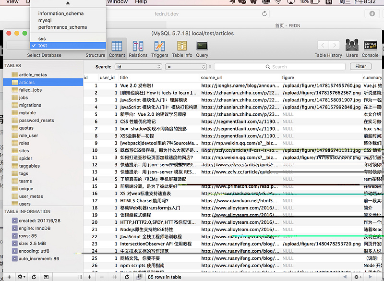
Task: Click the filter search input field
Action: 279,67
